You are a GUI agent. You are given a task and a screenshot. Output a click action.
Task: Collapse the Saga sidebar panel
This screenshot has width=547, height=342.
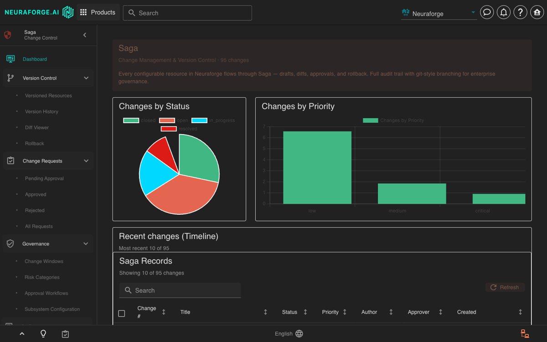coord(85,35)
